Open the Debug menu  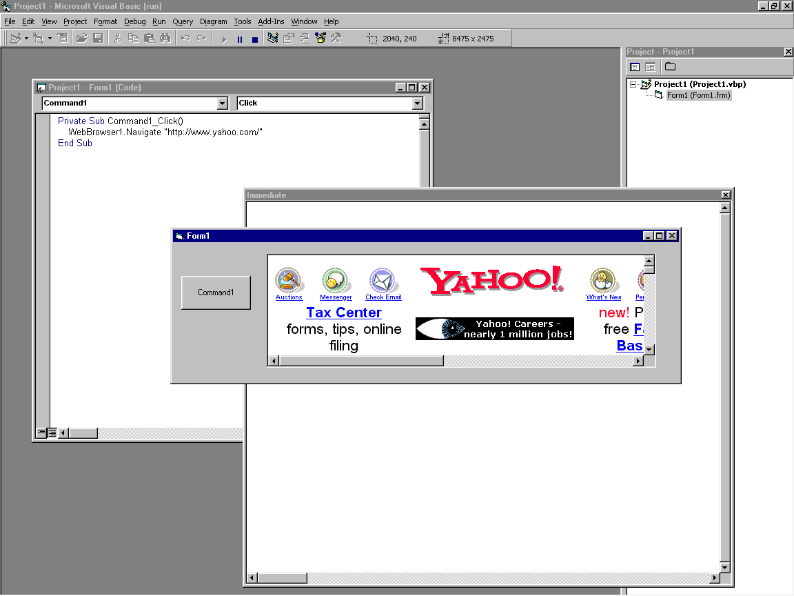click(x=134, y=21)
